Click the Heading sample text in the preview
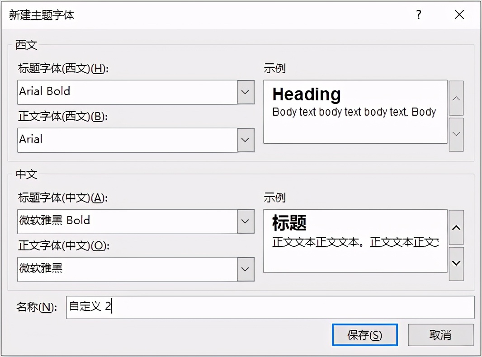This screenshot has height=357, width=482. point(307,94)
